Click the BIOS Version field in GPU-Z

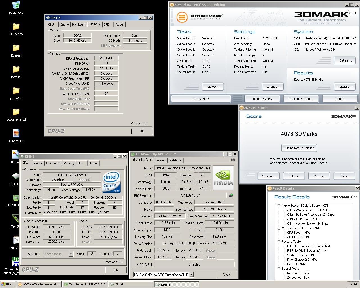click(x=190, y=195)
